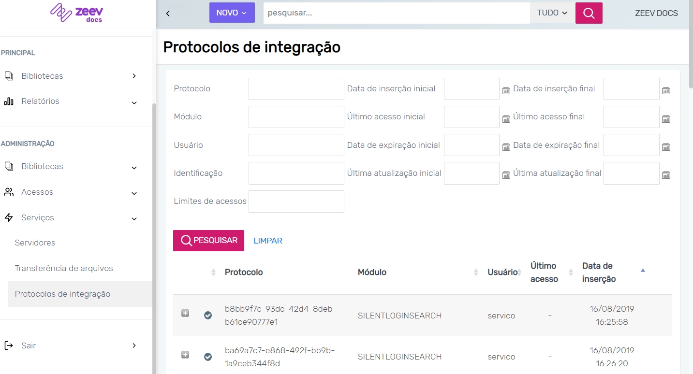Click the Zeev docs logo
The image size is (693, 374).
76,13
